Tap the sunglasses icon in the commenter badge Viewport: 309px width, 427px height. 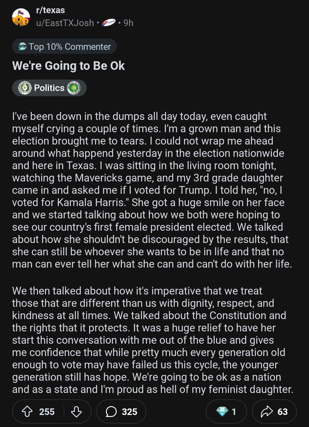[22, 46]
